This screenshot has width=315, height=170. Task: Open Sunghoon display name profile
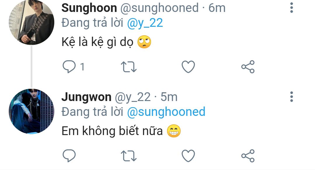coord(89,8)
